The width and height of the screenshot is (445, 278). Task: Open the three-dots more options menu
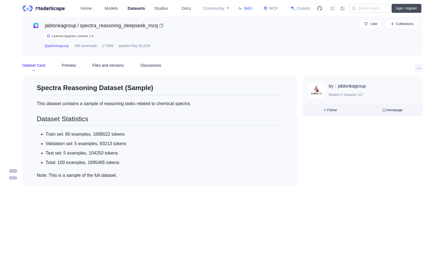(419, 68)
